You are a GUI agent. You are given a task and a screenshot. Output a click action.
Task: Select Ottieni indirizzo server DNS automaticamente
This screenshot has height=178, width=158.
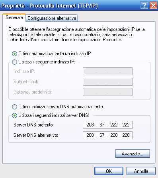pyautogui.click(x=14, y=107)
